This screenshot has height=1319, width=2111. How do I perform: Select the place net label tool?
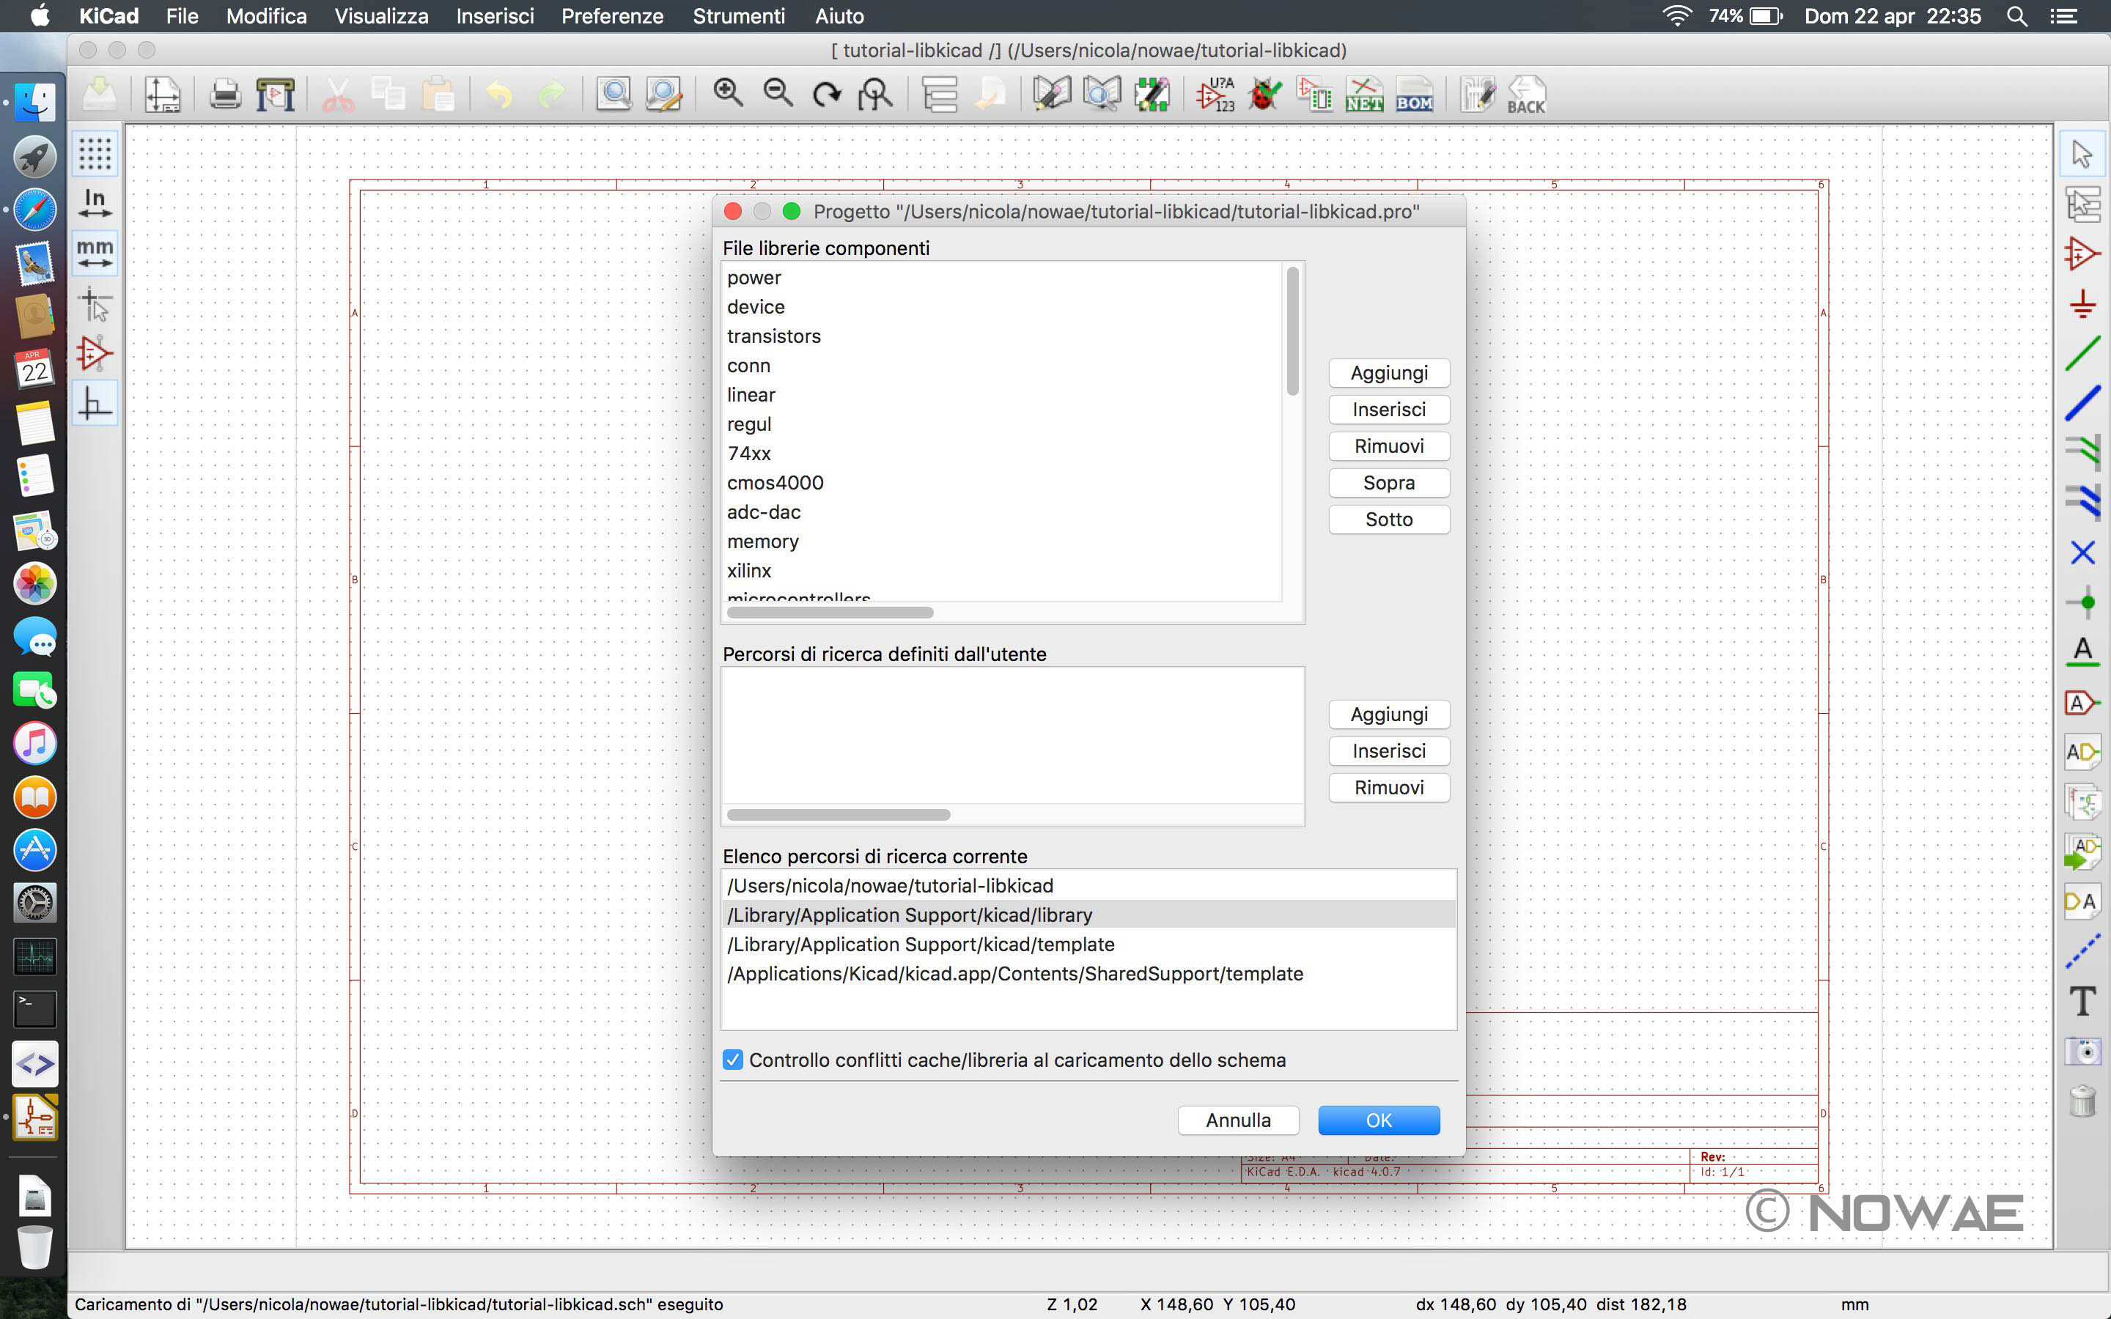click(2083, 651)
